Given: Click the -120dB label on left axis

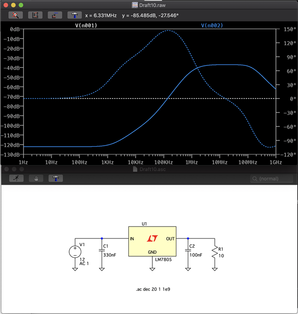Looking at the screenshot, I should coord(11,145).
